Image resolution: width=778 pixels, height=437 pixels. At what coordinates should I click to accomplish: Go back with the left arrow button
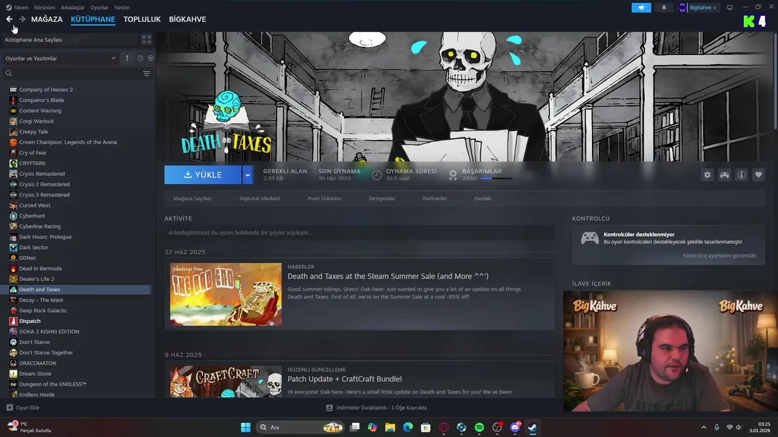[x=9, y=19]
